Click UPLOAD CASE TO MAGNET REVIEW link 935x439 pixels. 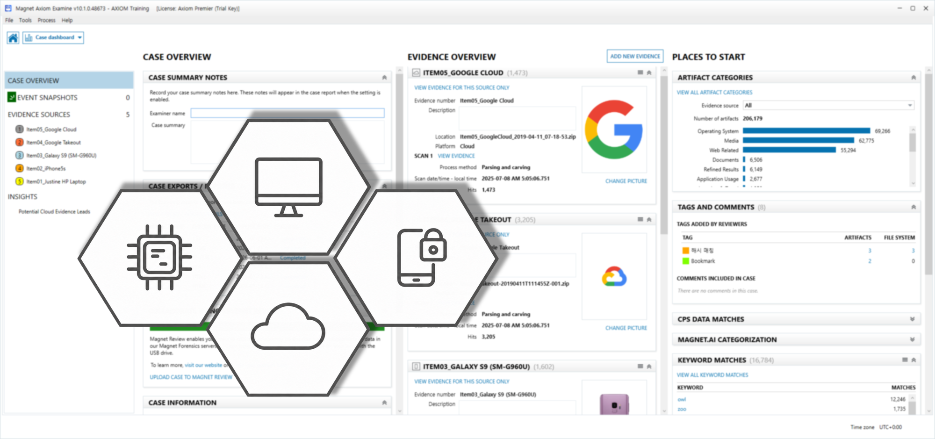pyautogui.click(x=191, y=377)
